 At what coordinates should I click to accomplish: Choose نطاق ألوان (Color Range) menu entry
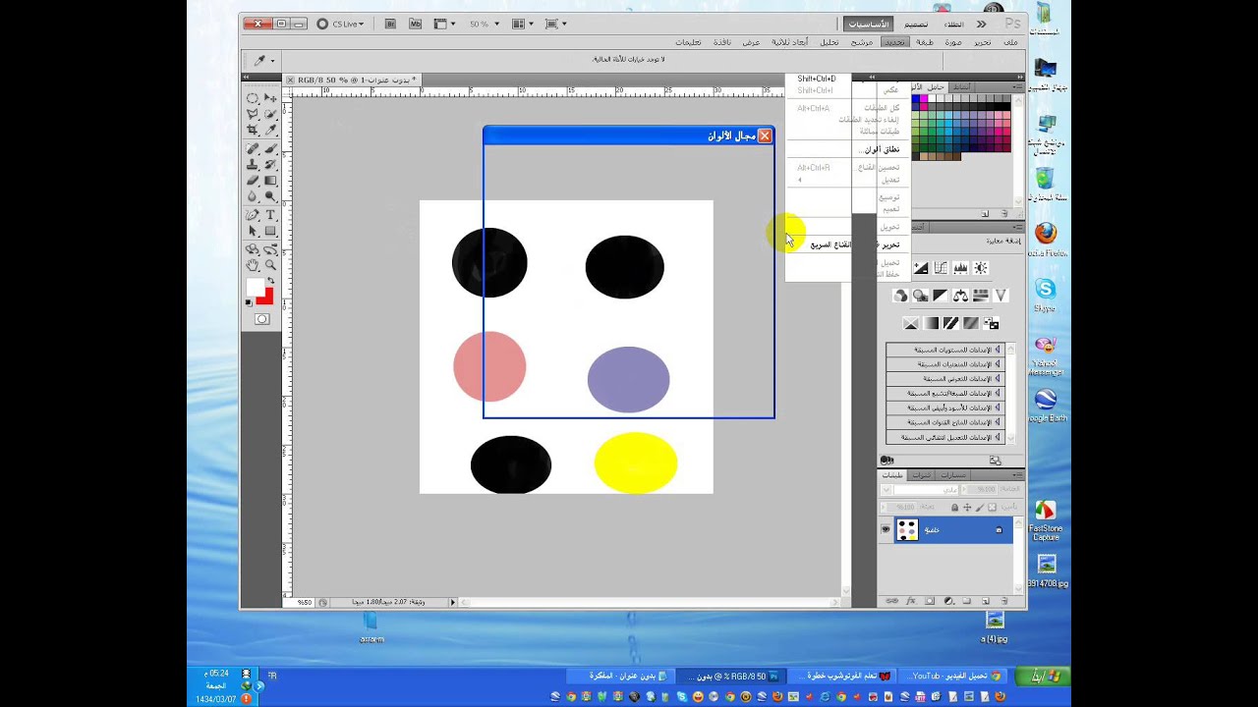tap(880, 149)
